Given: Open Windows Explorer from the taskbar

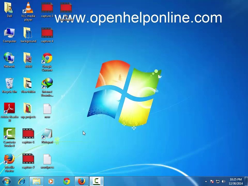Looking at the screenshot, I should (x=36, y=181).
